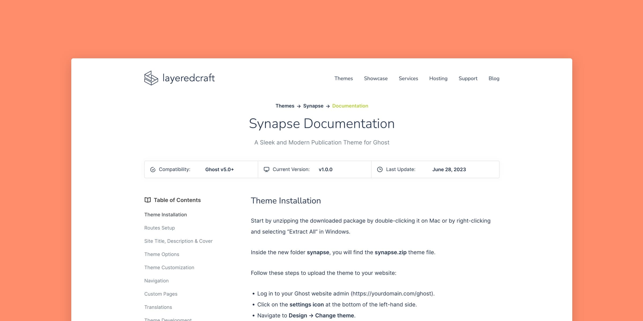Go to the Services page
Image resolution: width=643 pixels, height=321 pixels.
[408, 78]
